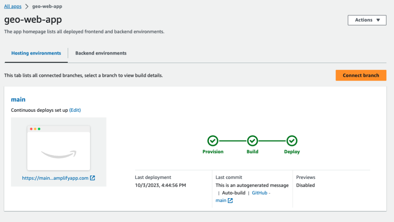Open the All apps breadcrumb link
This screenshot has width=394, height=222.
13,6
